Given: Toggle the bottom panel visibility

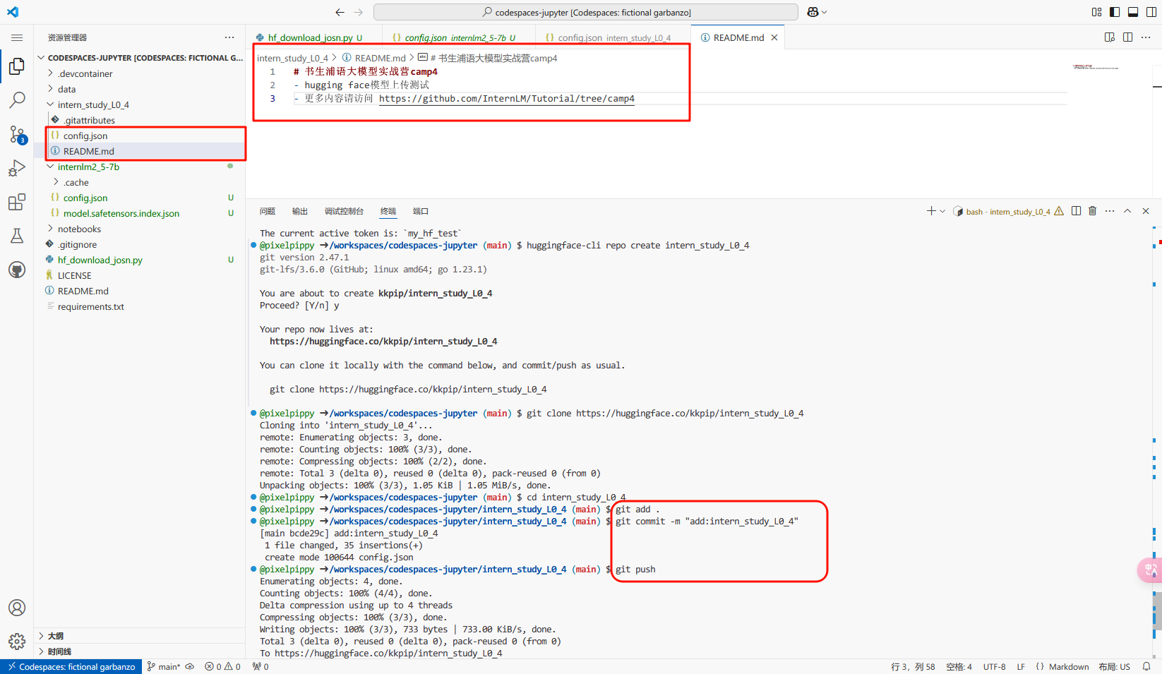Looking at the screenshot, I should 1133,12.
